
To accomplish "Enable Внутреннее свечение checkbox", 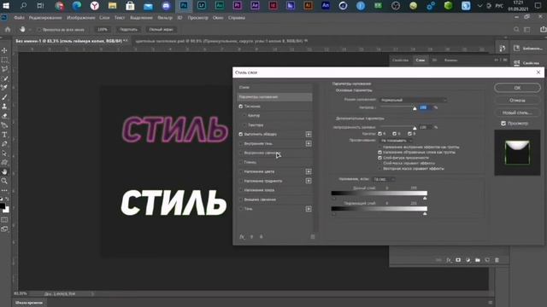I will point(241,153).
